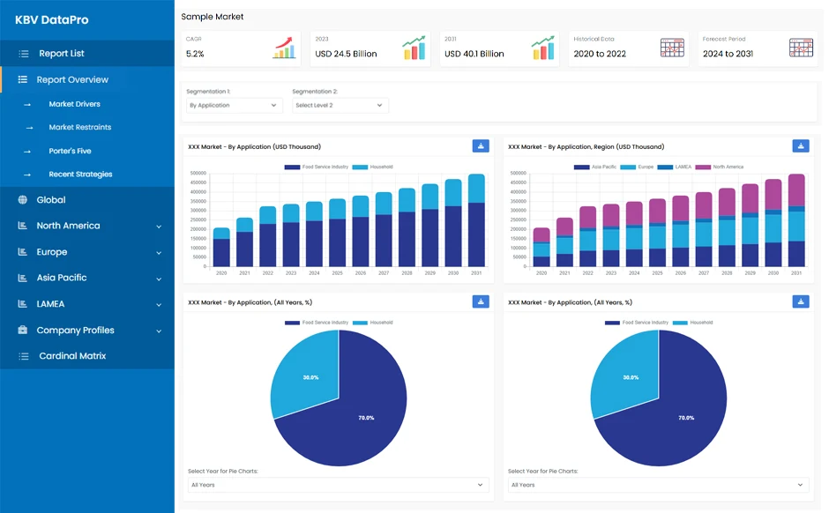Click the Historical Data calendar icon
The height and width of the screenshot is (513, 829).
coord(672,48)
